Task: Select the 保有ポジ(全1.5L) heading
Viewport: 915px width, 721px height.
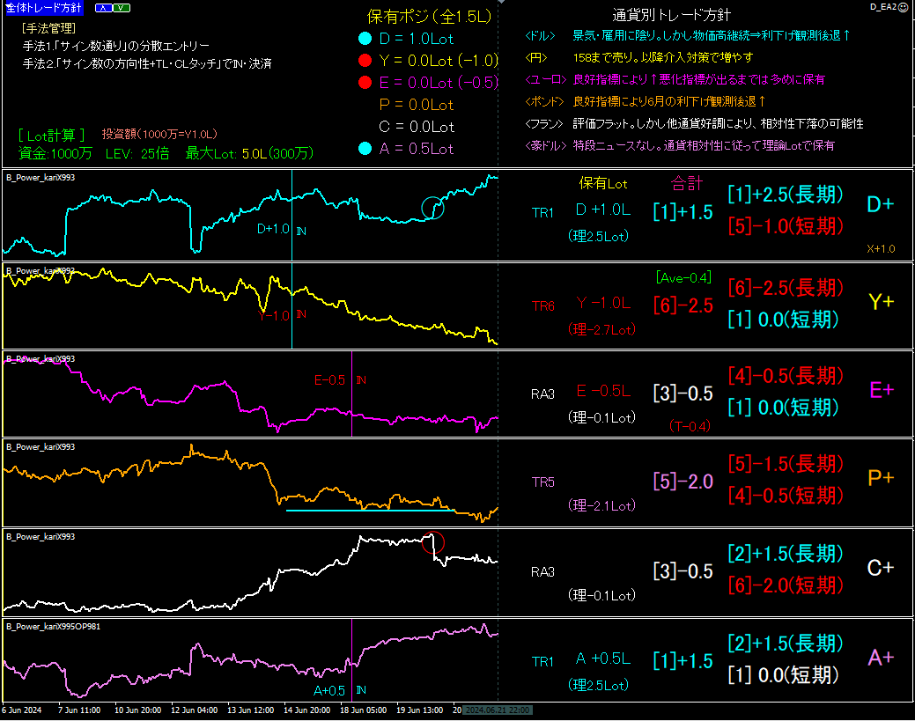Action: click(429, 17)
